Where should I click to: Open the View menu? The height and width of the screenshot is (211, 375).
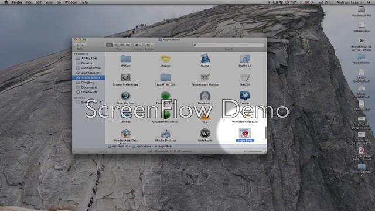(49, 2)
